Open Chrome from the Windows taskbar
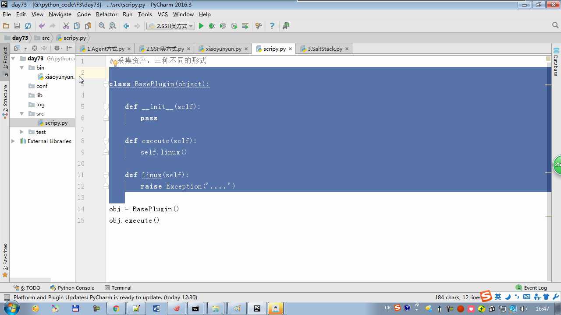The width and height of the screenshot is (561, 315). (116, 308)
